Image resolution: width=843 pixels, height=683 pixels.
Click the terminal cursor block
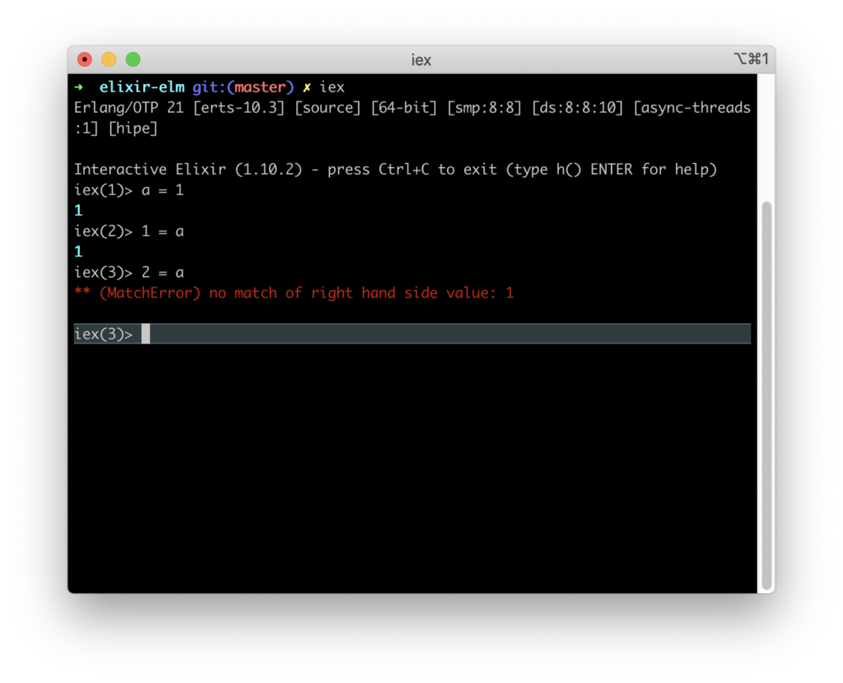146,334
